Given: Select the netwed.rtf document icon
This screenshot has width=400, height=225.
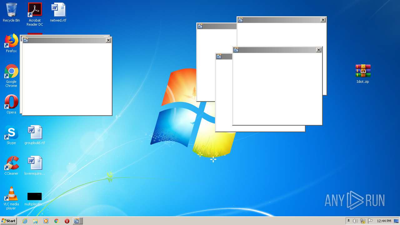Looking at the screenshot, I should pyautogui.click(x=58, y=12).
